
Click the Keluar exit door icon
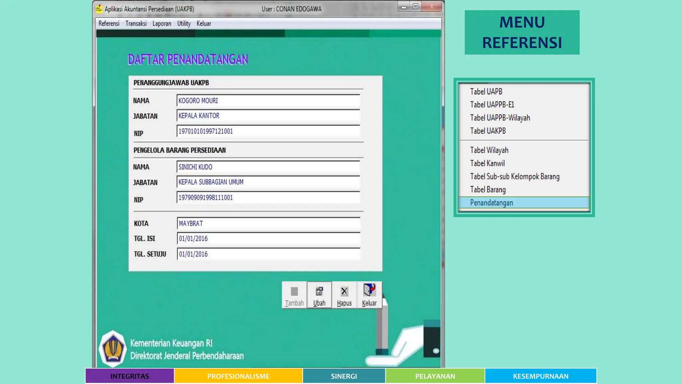369,291
